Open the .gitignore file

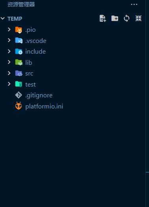tap(39, 95)
